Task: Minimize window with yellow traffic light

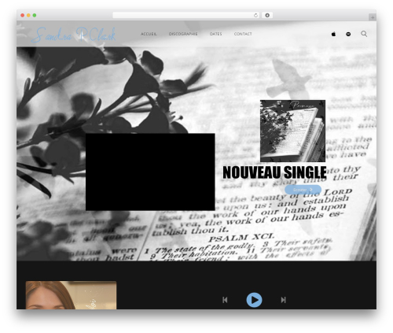Action: click(x=28, y=16)
